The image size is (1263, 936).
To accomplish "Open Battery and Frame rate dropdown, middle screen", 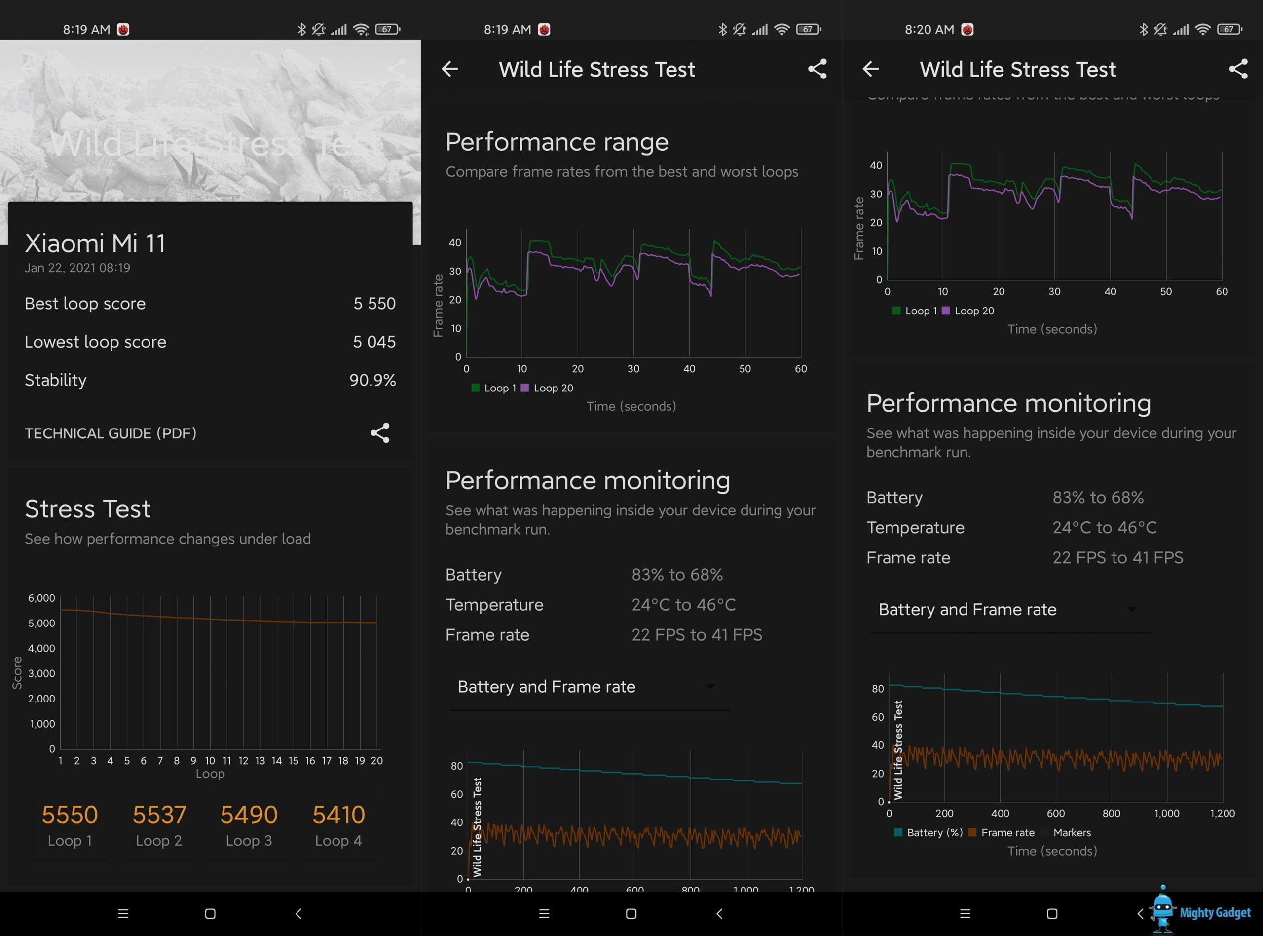I will pyautogui.click(x=589, y=687).
